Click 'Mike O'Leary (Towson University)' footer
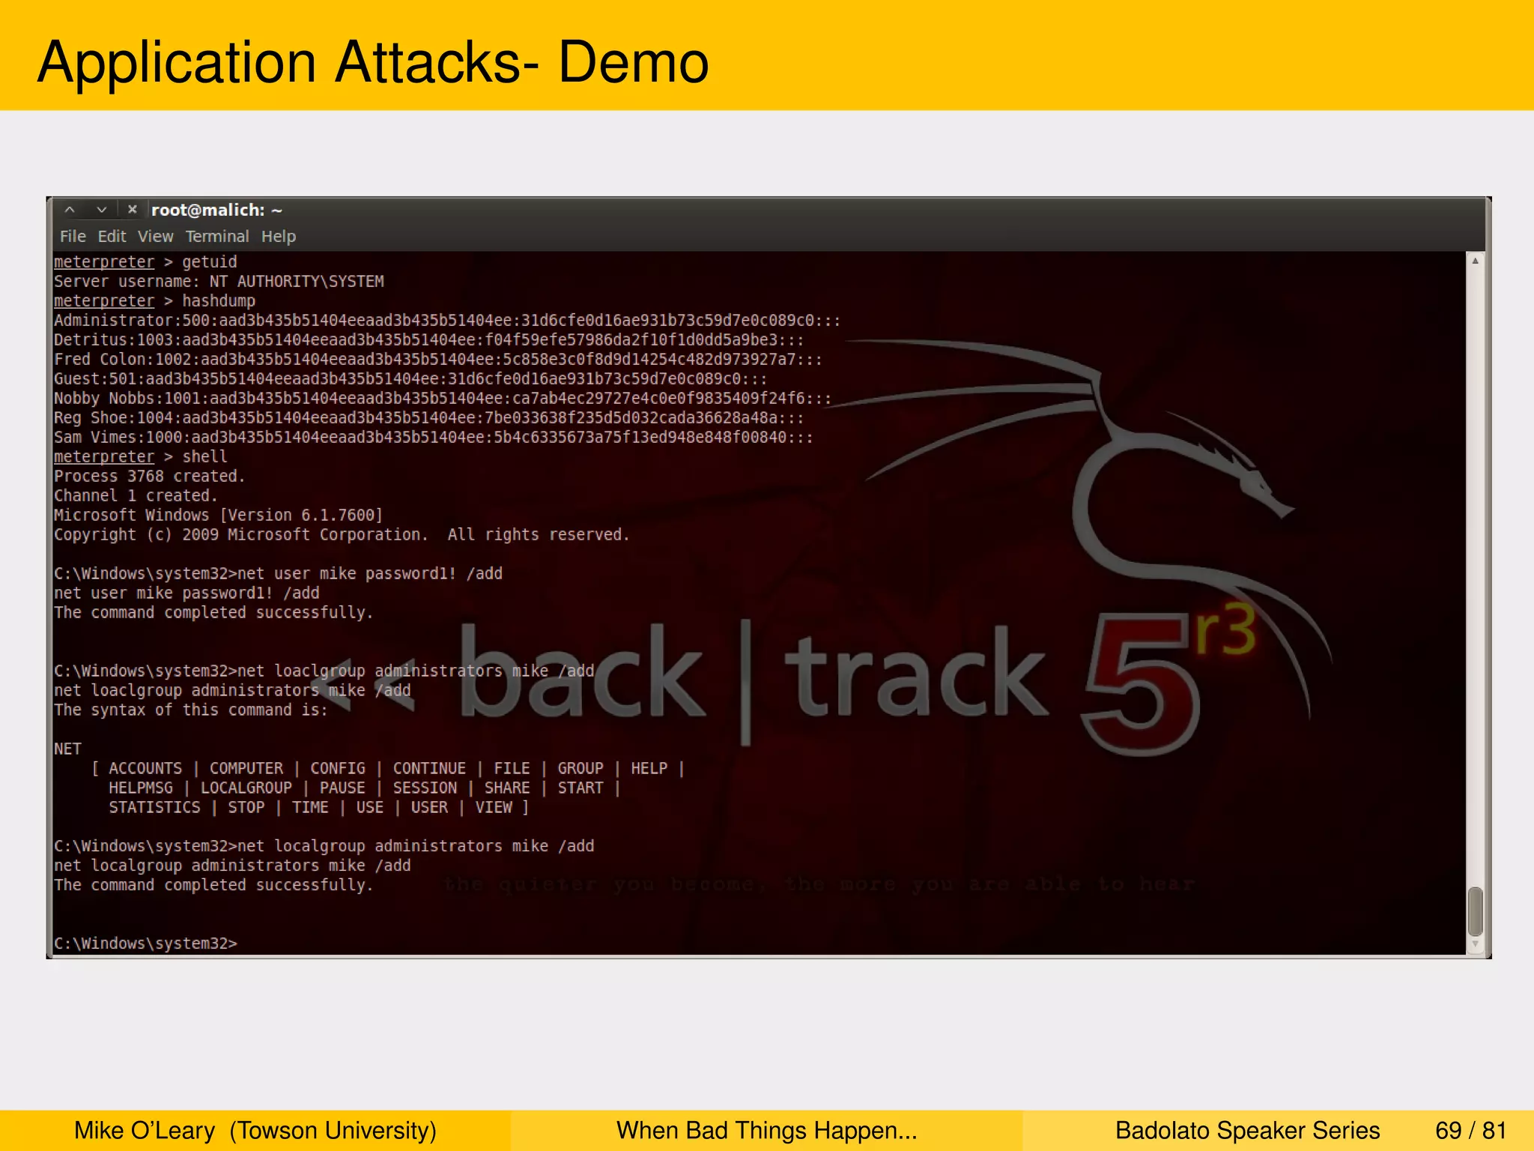The width and height of the screenshot is (1534, 1151). [x=255, y=1131]
